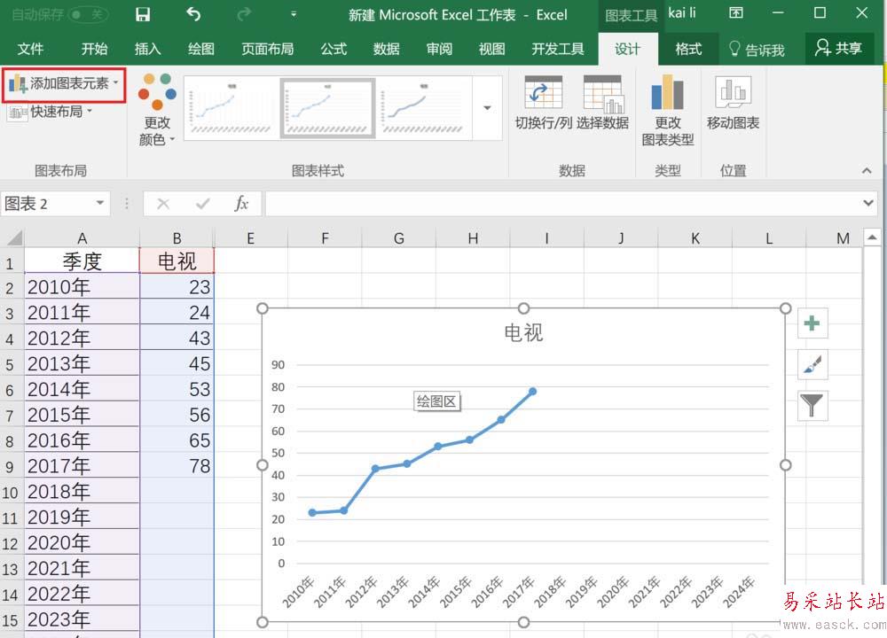Click the 共享 share button
The height and width of the screenshot is (638, 887).
839,49
